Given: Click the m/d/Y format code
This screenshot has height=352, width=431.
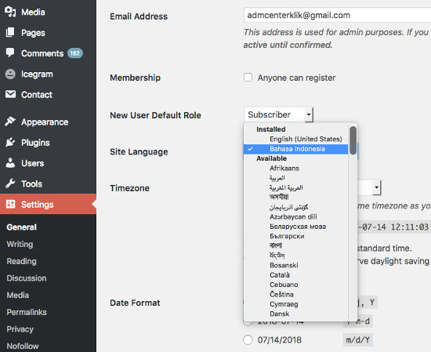Looking at the screenshot, I should tap(357, 340).
